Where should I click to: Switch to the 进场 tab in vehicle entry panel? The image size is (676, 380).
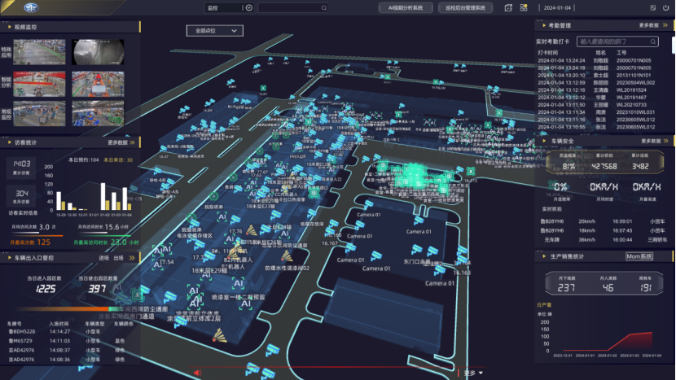[103, 258]
